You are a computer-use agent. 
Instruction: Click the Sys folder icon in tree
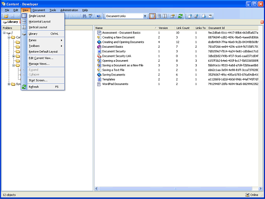pos(13,84)
